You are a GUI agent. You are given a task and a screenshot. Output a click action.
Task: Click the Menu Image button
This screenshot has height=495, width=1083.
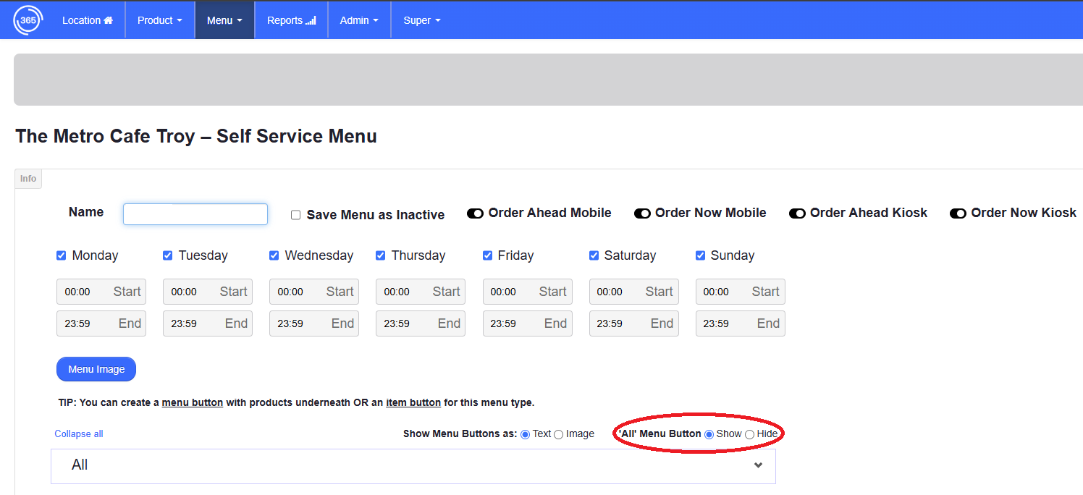coord(96,369)
